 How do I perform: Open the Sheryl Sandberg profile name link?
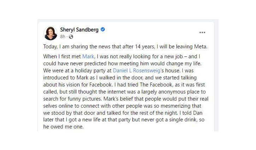80,29
